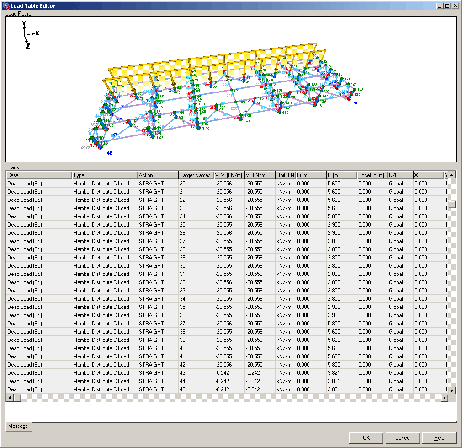Maximize the Load Table Editor window
This screenshot has height=448, width=462.
coord(447,6)
